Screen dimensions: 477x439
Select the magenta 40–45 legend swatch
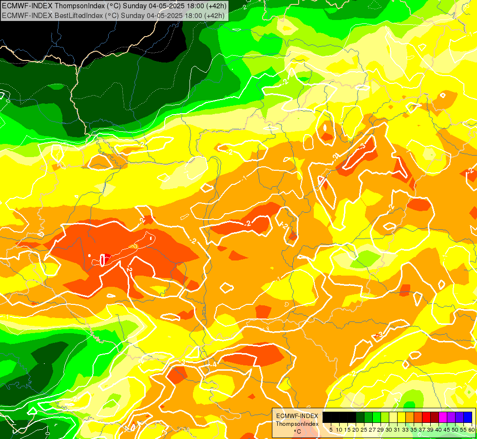[x=442, y=417]
